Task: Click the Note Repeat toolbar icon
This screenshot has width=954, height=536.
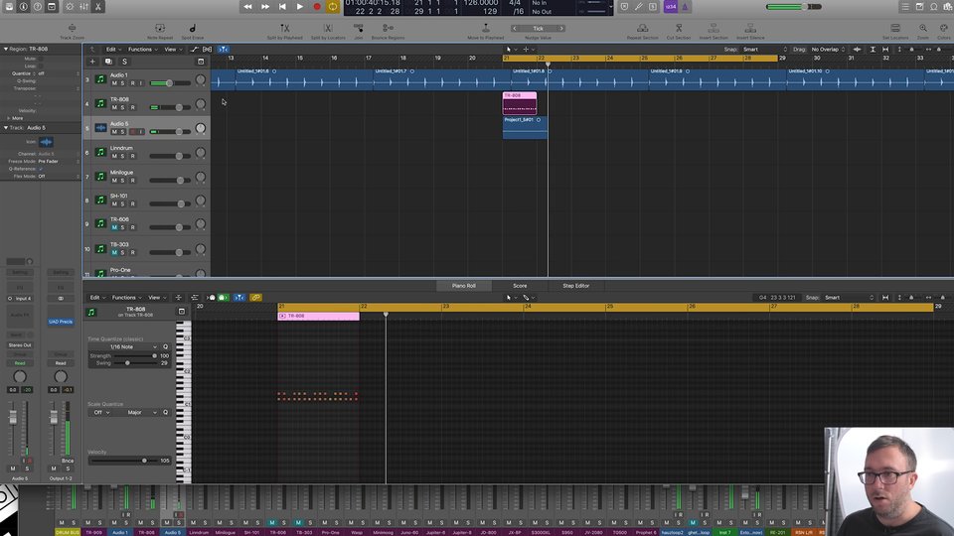Action: 160,29
